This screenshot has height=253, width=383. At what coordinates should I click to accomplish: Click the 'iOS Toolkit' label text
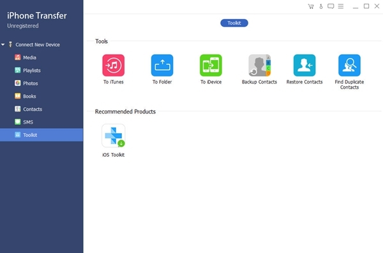[114, 155]
